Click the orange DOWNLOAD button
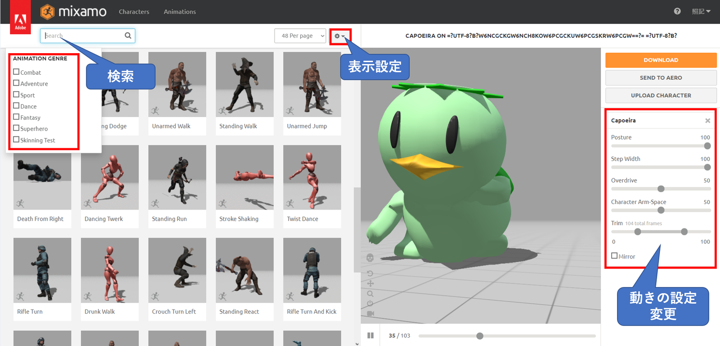 (x=661, y=60)
